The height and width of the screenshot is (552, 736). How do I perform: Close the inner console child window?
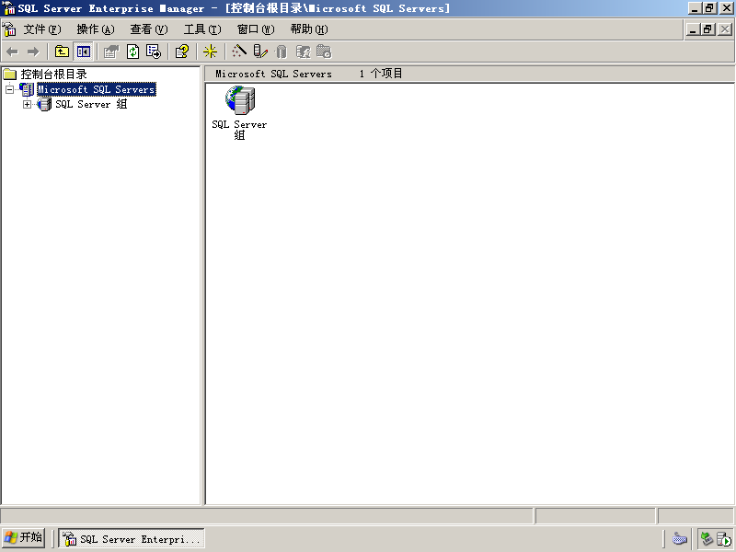point(725,29)
